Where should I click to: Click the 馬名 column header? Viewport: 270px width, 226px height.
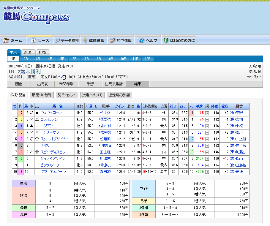(57, 106)
